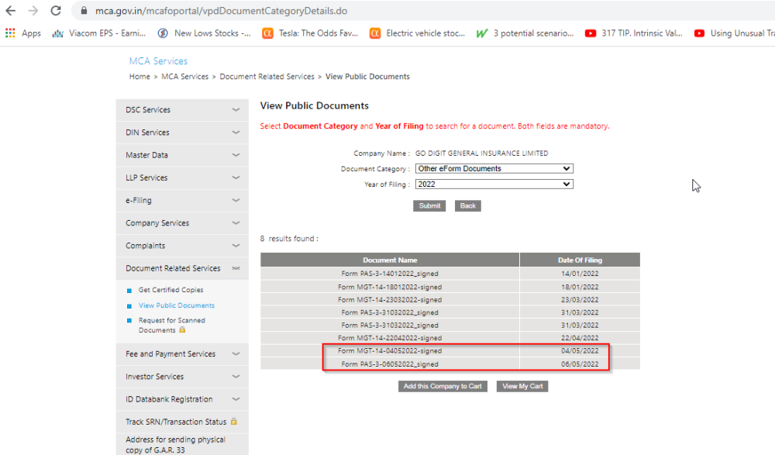Open Master Data menu label

tap(146, 155)
